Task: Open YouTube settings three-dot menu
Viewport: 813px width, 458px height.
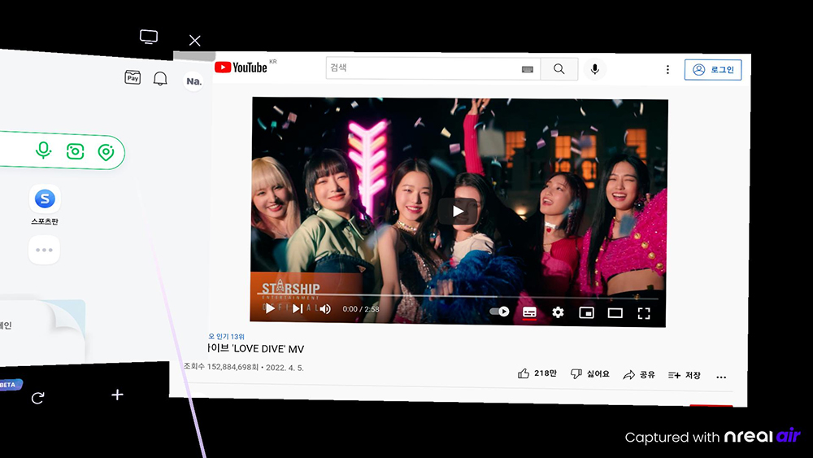Action: coord(667,69)
